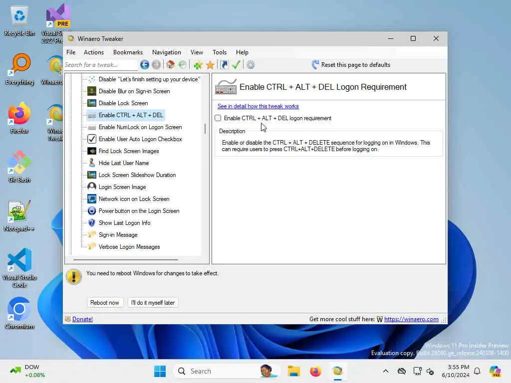Enable CTRL + ALT + DEL logon requirement checkbox
This screenshot has width=511, height=383.
tap(218, 118)
